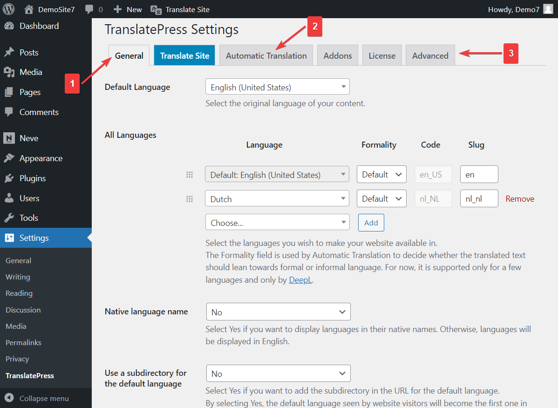Screen dimensions: 558x408
Task: Open subdirectory for default language dropdown
Action: [278, 374]
